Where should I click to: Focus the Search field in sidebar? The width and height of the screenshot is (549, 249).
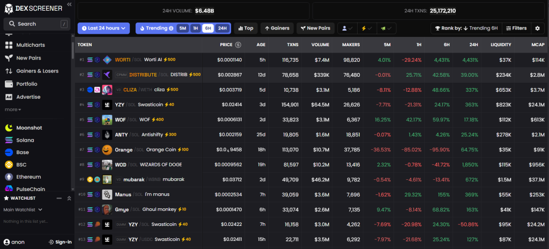37,24
